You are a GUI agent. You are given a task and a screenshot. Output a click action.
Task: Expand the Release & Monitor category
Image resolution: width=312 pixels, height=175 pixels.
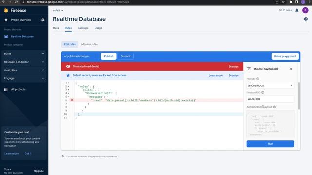tap(24, 62)
